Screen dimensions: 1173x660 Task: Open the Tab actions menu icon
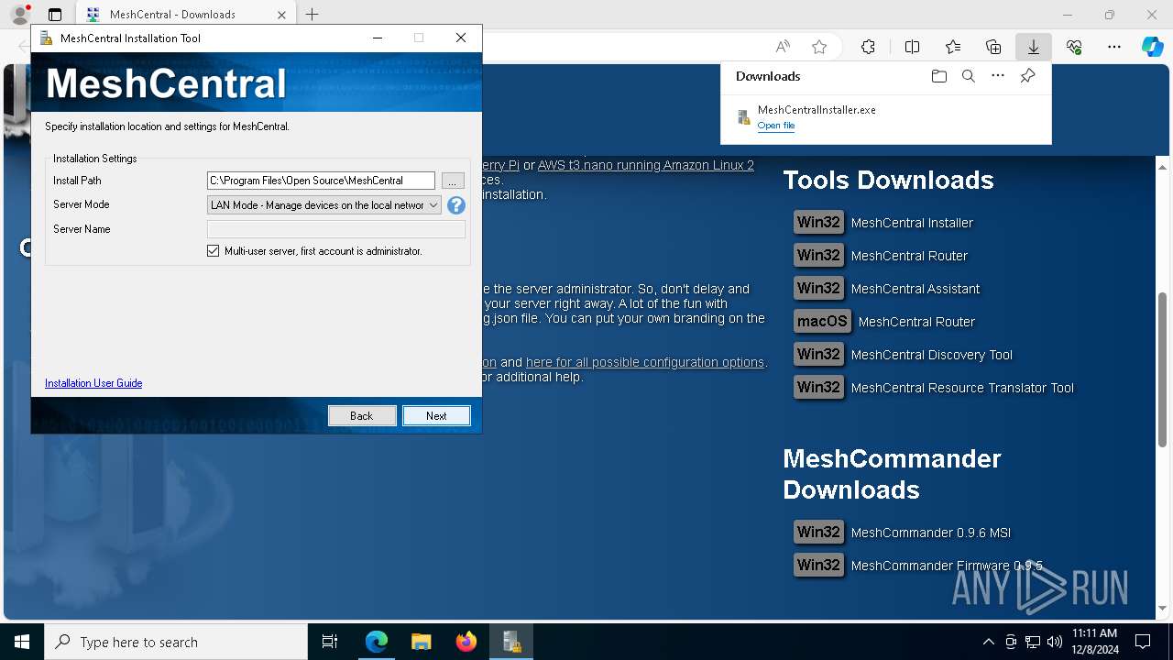[55, 15]
